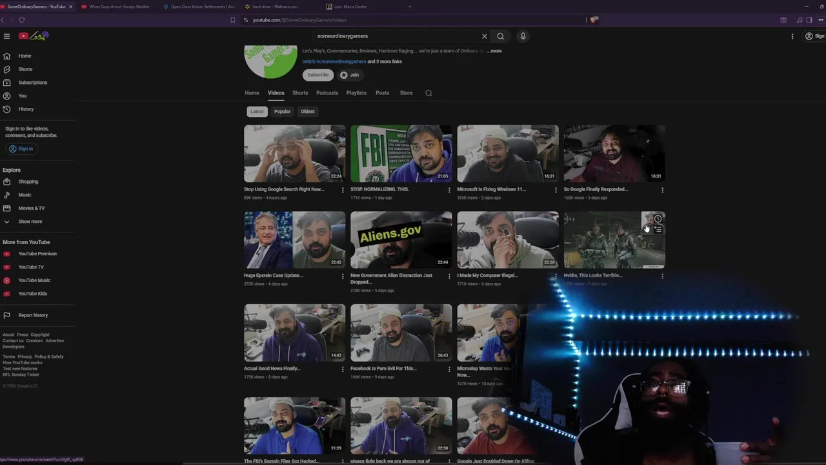826x465 pixels.
Task: Start voice search with the microphone
Action: (x=523, y=36)
